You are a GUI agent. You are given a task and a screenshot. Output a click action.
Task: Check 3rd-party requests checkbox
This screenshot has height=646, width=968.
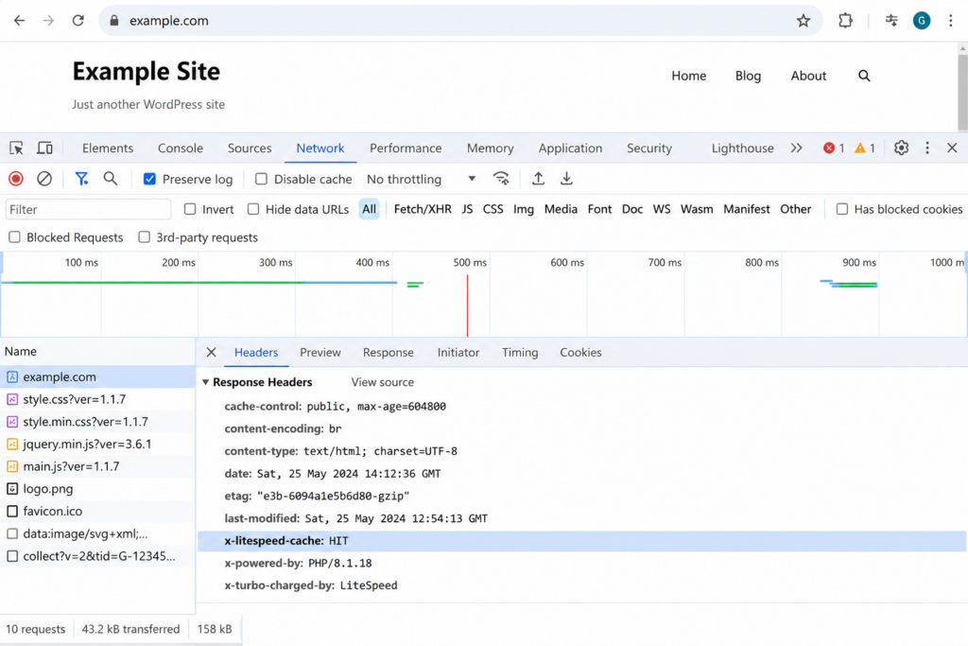coord(145,237)
